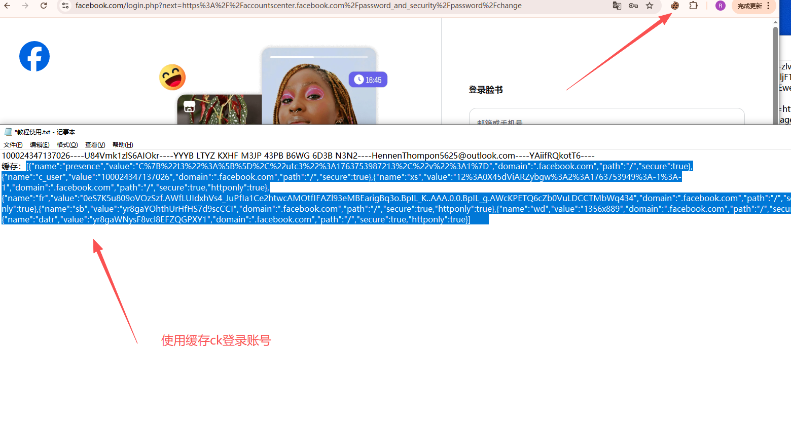Open the 查看(V) menu in Notepad

click(x=95, y=145)
